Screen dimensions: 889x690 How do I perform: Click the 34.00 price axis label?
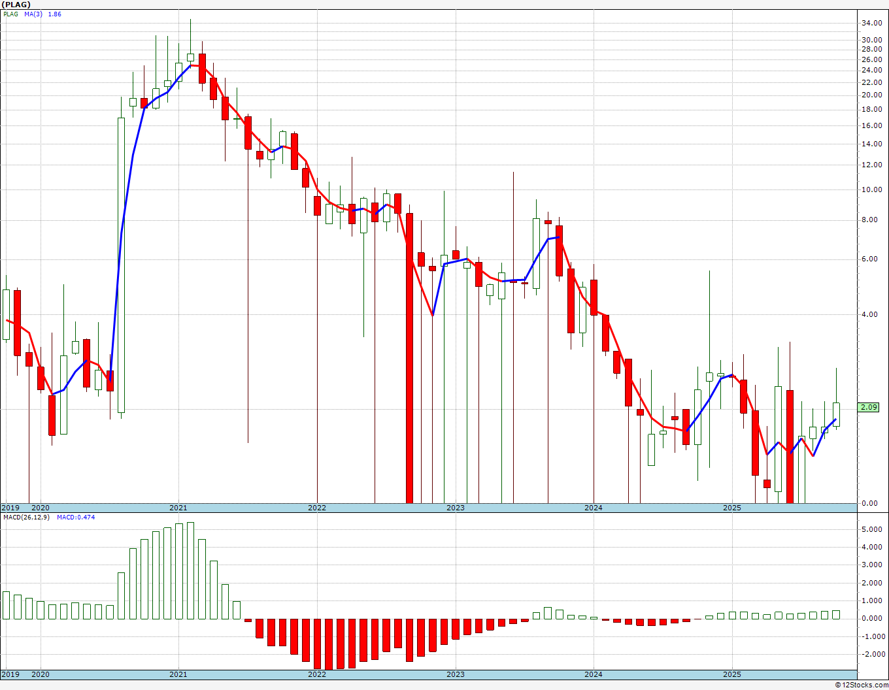coord(871,23)
